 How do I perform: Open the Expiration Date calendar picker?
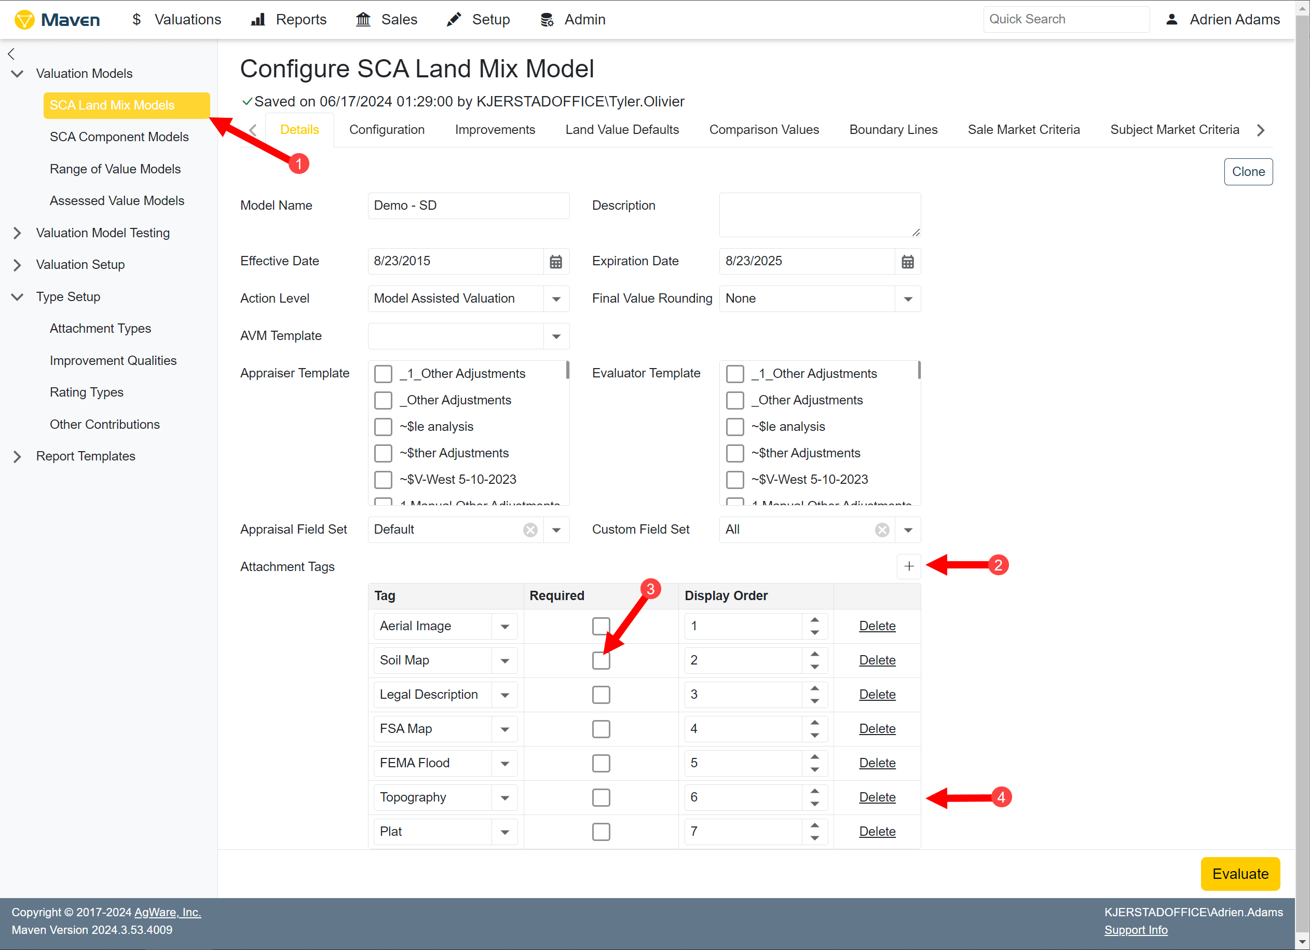click(907, 262)
